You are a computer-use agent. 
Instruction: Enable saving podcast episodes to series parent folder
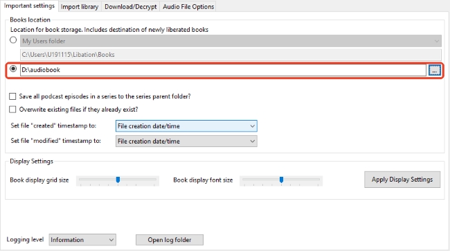click(x=12, y=96)
